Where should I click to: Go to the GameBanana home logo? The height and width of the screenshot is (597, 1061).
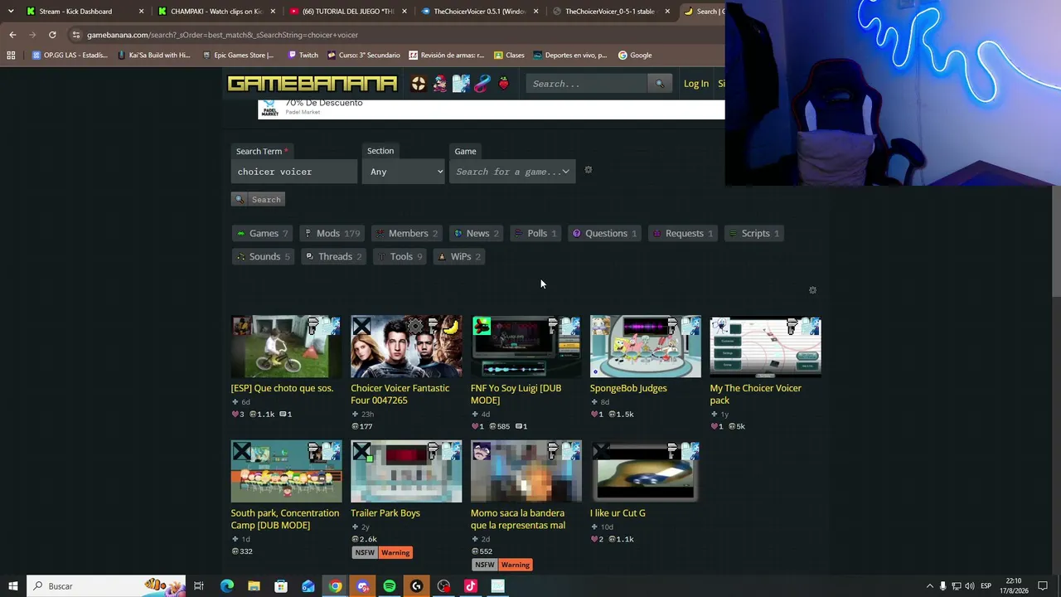pos(312,84)
